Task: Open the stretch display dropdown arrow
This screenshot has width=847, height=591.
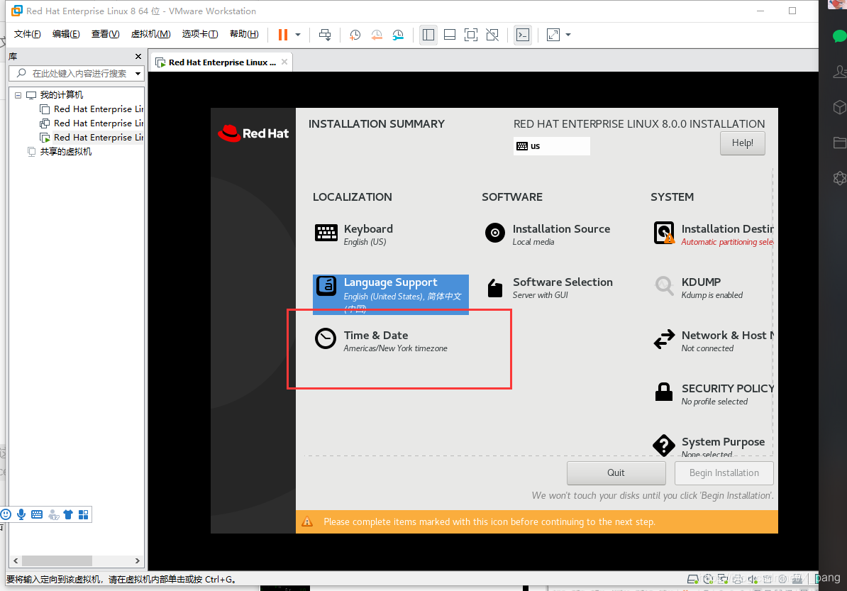Action: coord(568,35)
